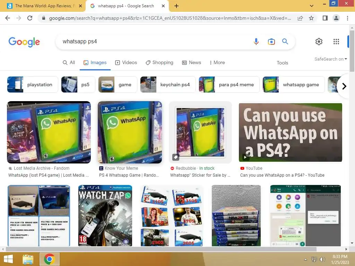
Task: Open the Chrome three-dot menu
Action: (347, 18)
